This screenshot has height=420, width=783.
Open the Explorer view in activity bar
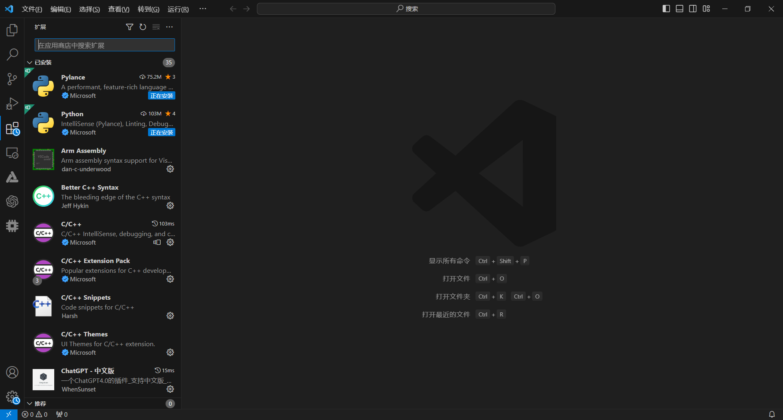(x=12, y=30)
